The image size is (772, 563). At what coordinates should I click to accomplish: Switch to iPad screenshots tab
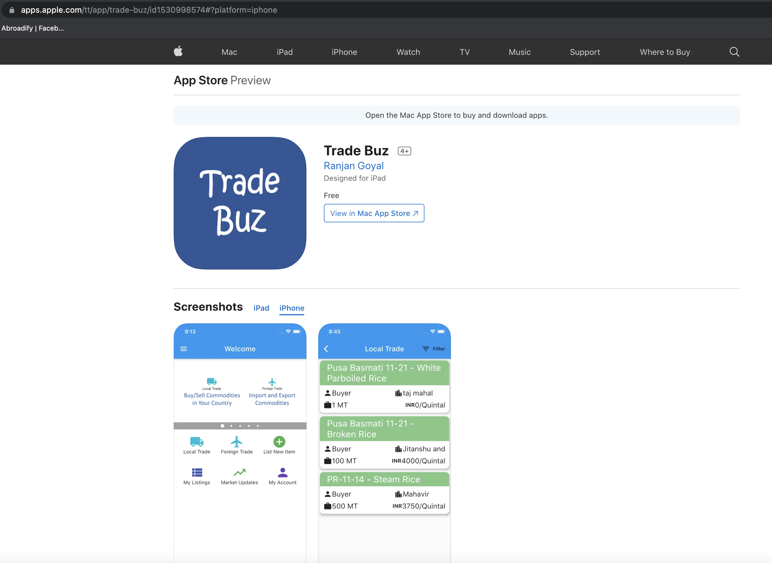261,308
